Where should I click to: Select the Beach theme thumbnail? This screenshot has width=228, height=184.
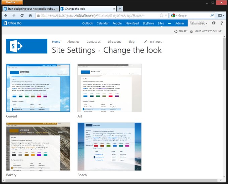[109, 147]
